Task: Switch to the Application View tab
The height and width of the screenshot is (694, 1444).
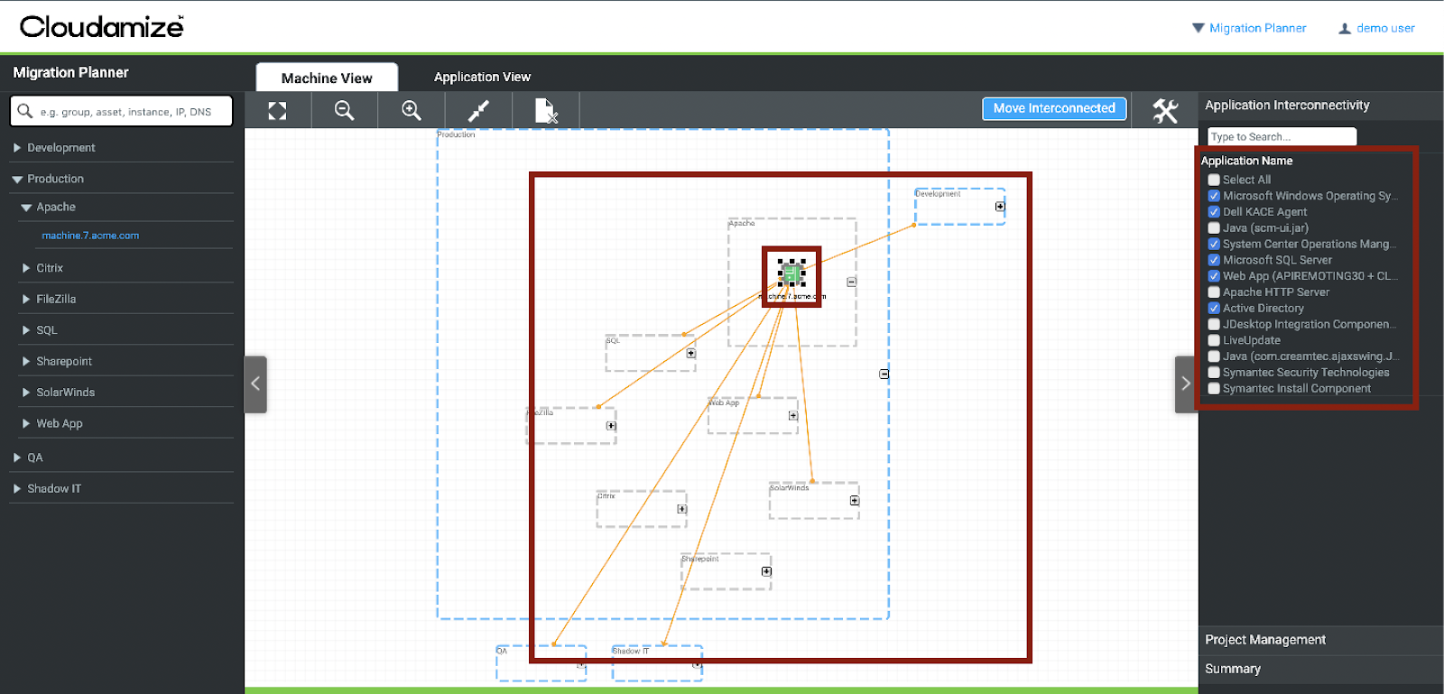Action: click(482, 78)
